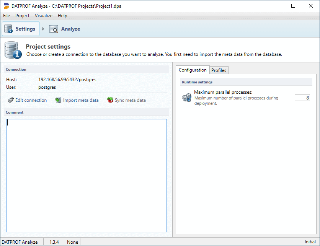The image size is (320, 246).
Task: Switch to the Profiles tab
Action: tap(219, 70)
